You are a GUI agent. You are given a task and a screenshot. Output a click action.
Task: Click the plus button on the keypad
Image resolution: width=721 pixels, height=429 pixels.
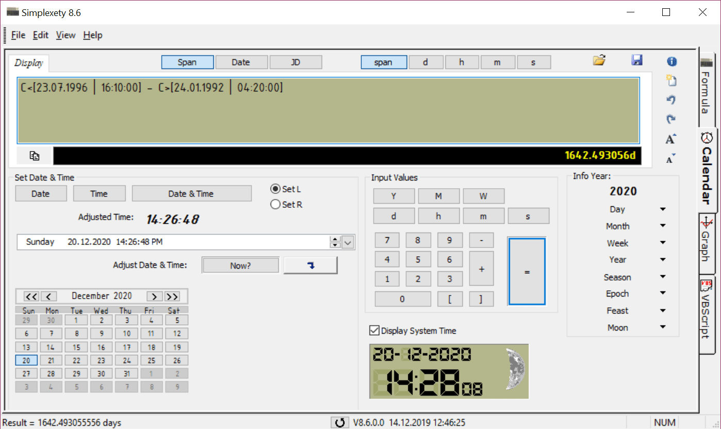(481, 269)
